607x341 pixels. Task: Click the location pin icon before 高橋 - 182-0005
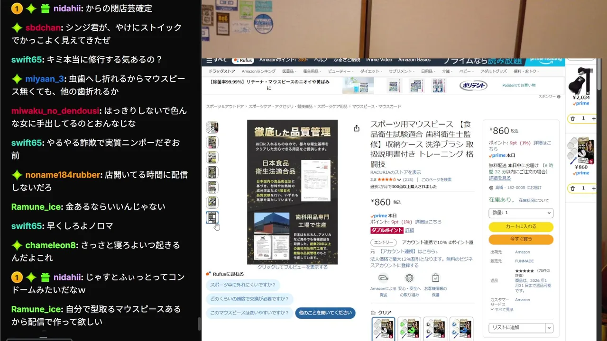click(491, 188)
